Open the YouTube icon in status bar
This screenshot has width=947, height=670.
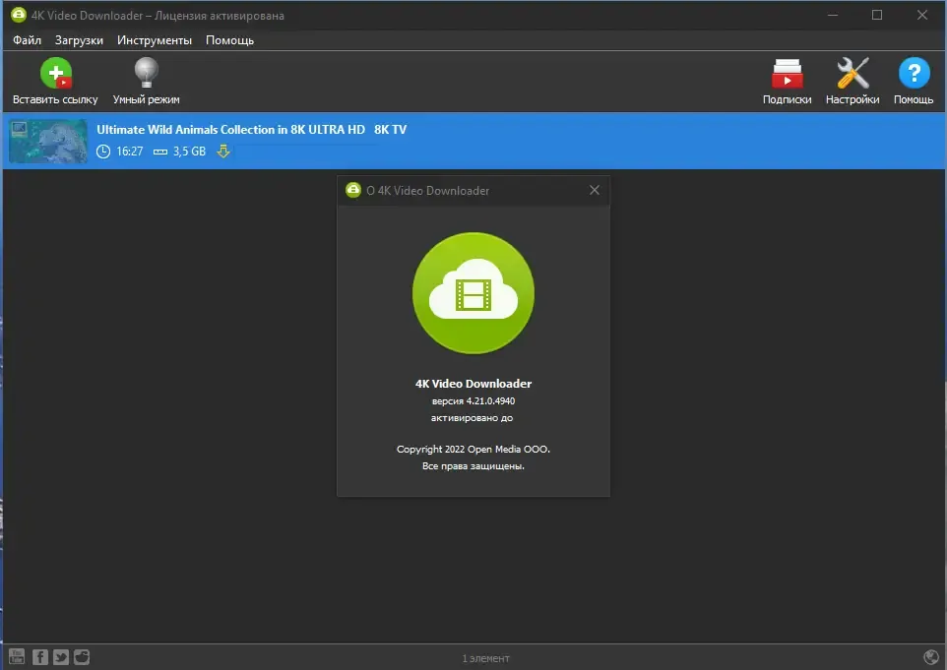[17, 657]
